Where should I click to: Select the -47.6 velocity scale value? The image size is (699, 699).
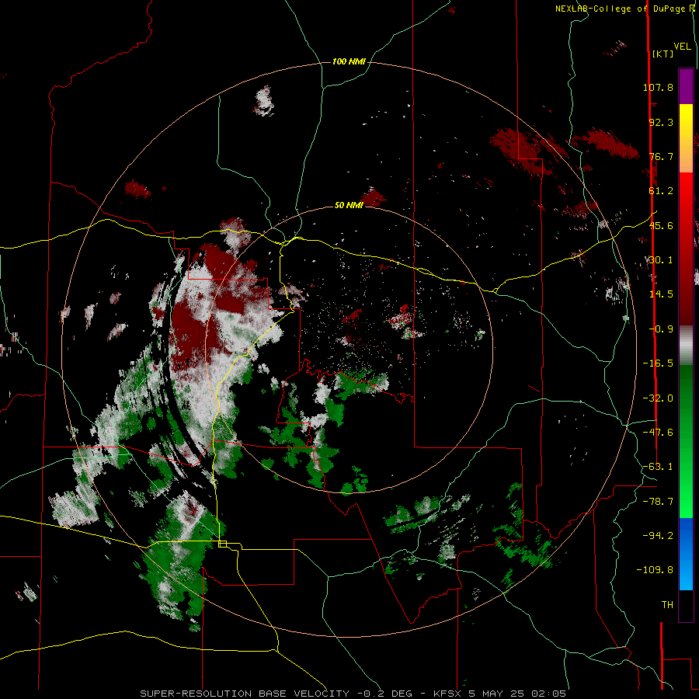[x=658, y=433]
